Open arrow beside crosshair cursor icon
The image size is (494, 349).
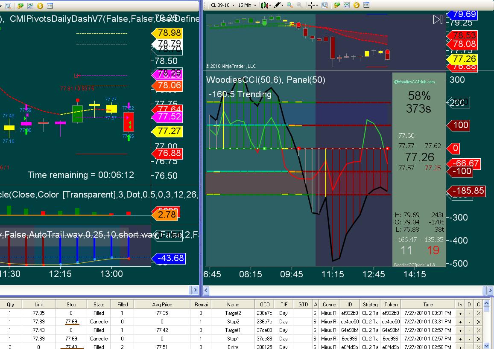317,6
